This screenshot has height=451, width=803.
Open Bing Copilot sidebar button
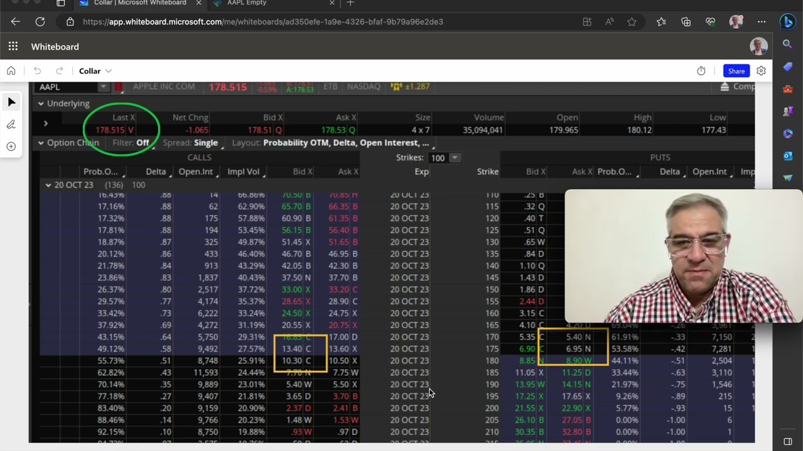coord(787,22)
